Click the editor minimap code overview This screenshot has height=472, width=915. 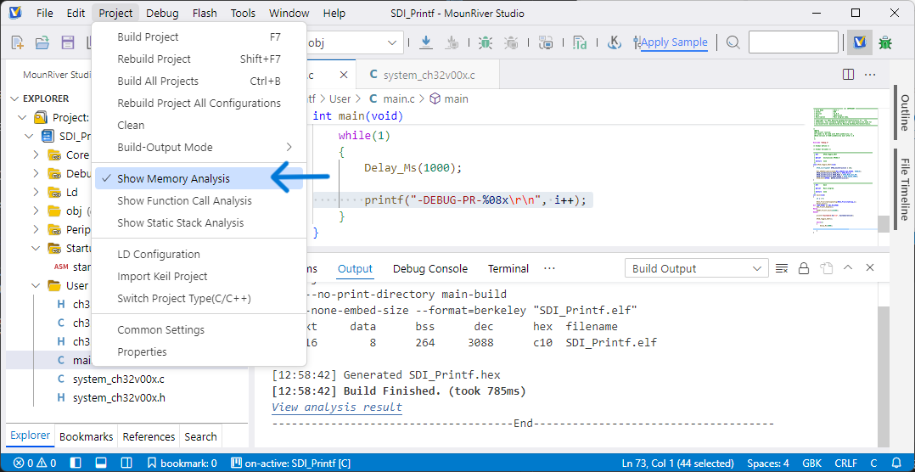coord(845,171)
